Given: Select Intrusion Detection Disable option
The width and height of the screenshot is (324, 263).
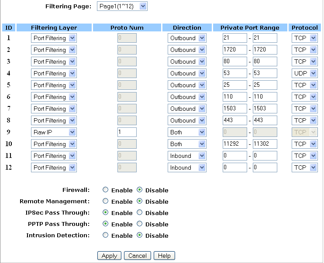Looking at the screenshot, I should [x=139, y=235].
